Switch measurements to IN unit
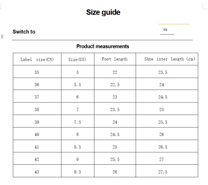208x185 pixels. [165, 30]
